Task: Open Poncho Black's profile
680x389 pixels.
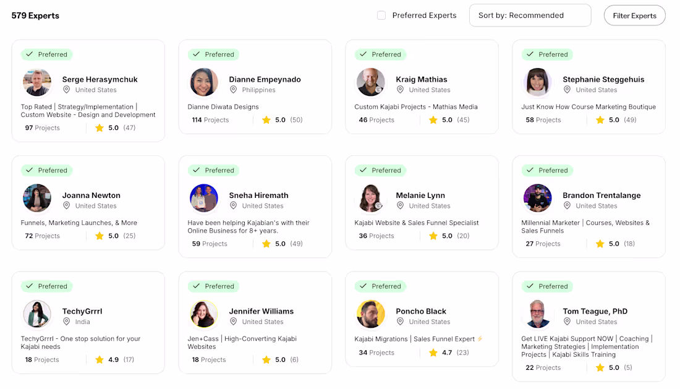Action: 422,311
